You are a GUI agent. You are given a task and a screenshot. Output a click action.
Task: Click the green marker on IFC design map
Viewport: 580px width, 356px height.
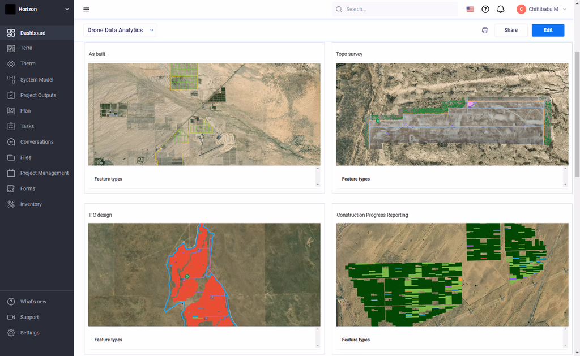pyautogui.click(x=187, y=277)
